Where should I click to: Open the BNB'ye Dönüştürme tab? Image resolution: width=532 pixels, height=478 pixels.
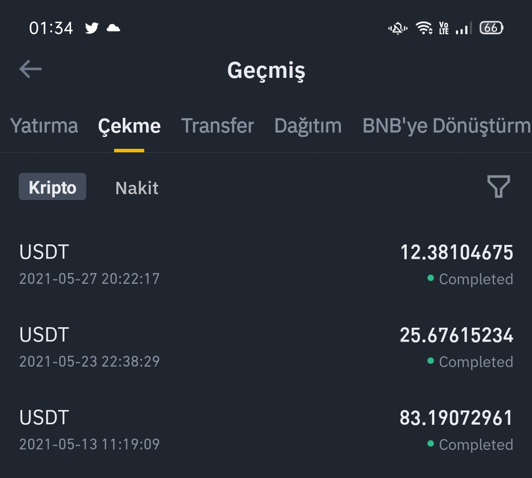[x=446, y=126]
